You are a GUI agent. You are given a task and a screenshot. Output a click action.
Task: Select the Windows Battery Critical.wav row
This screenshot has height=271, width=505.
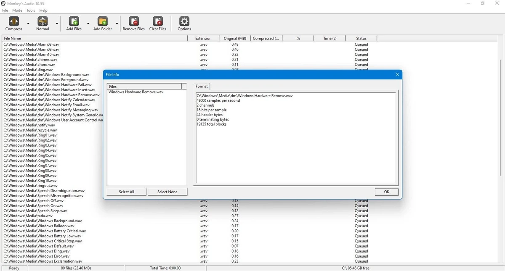[x=45, y=231]
